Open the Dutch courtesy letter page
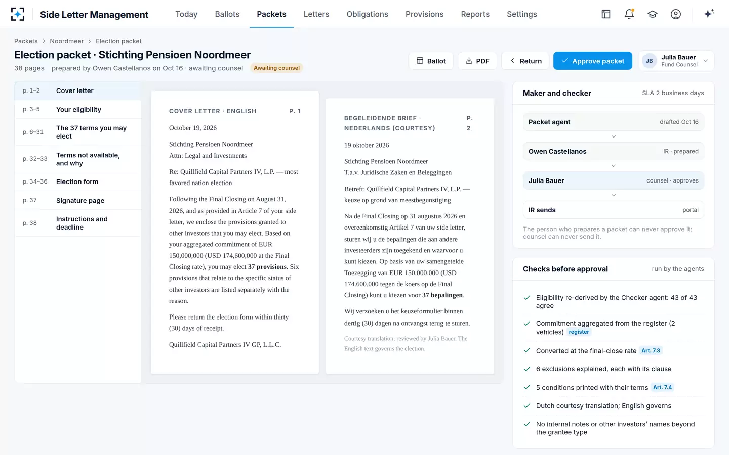 410,236
